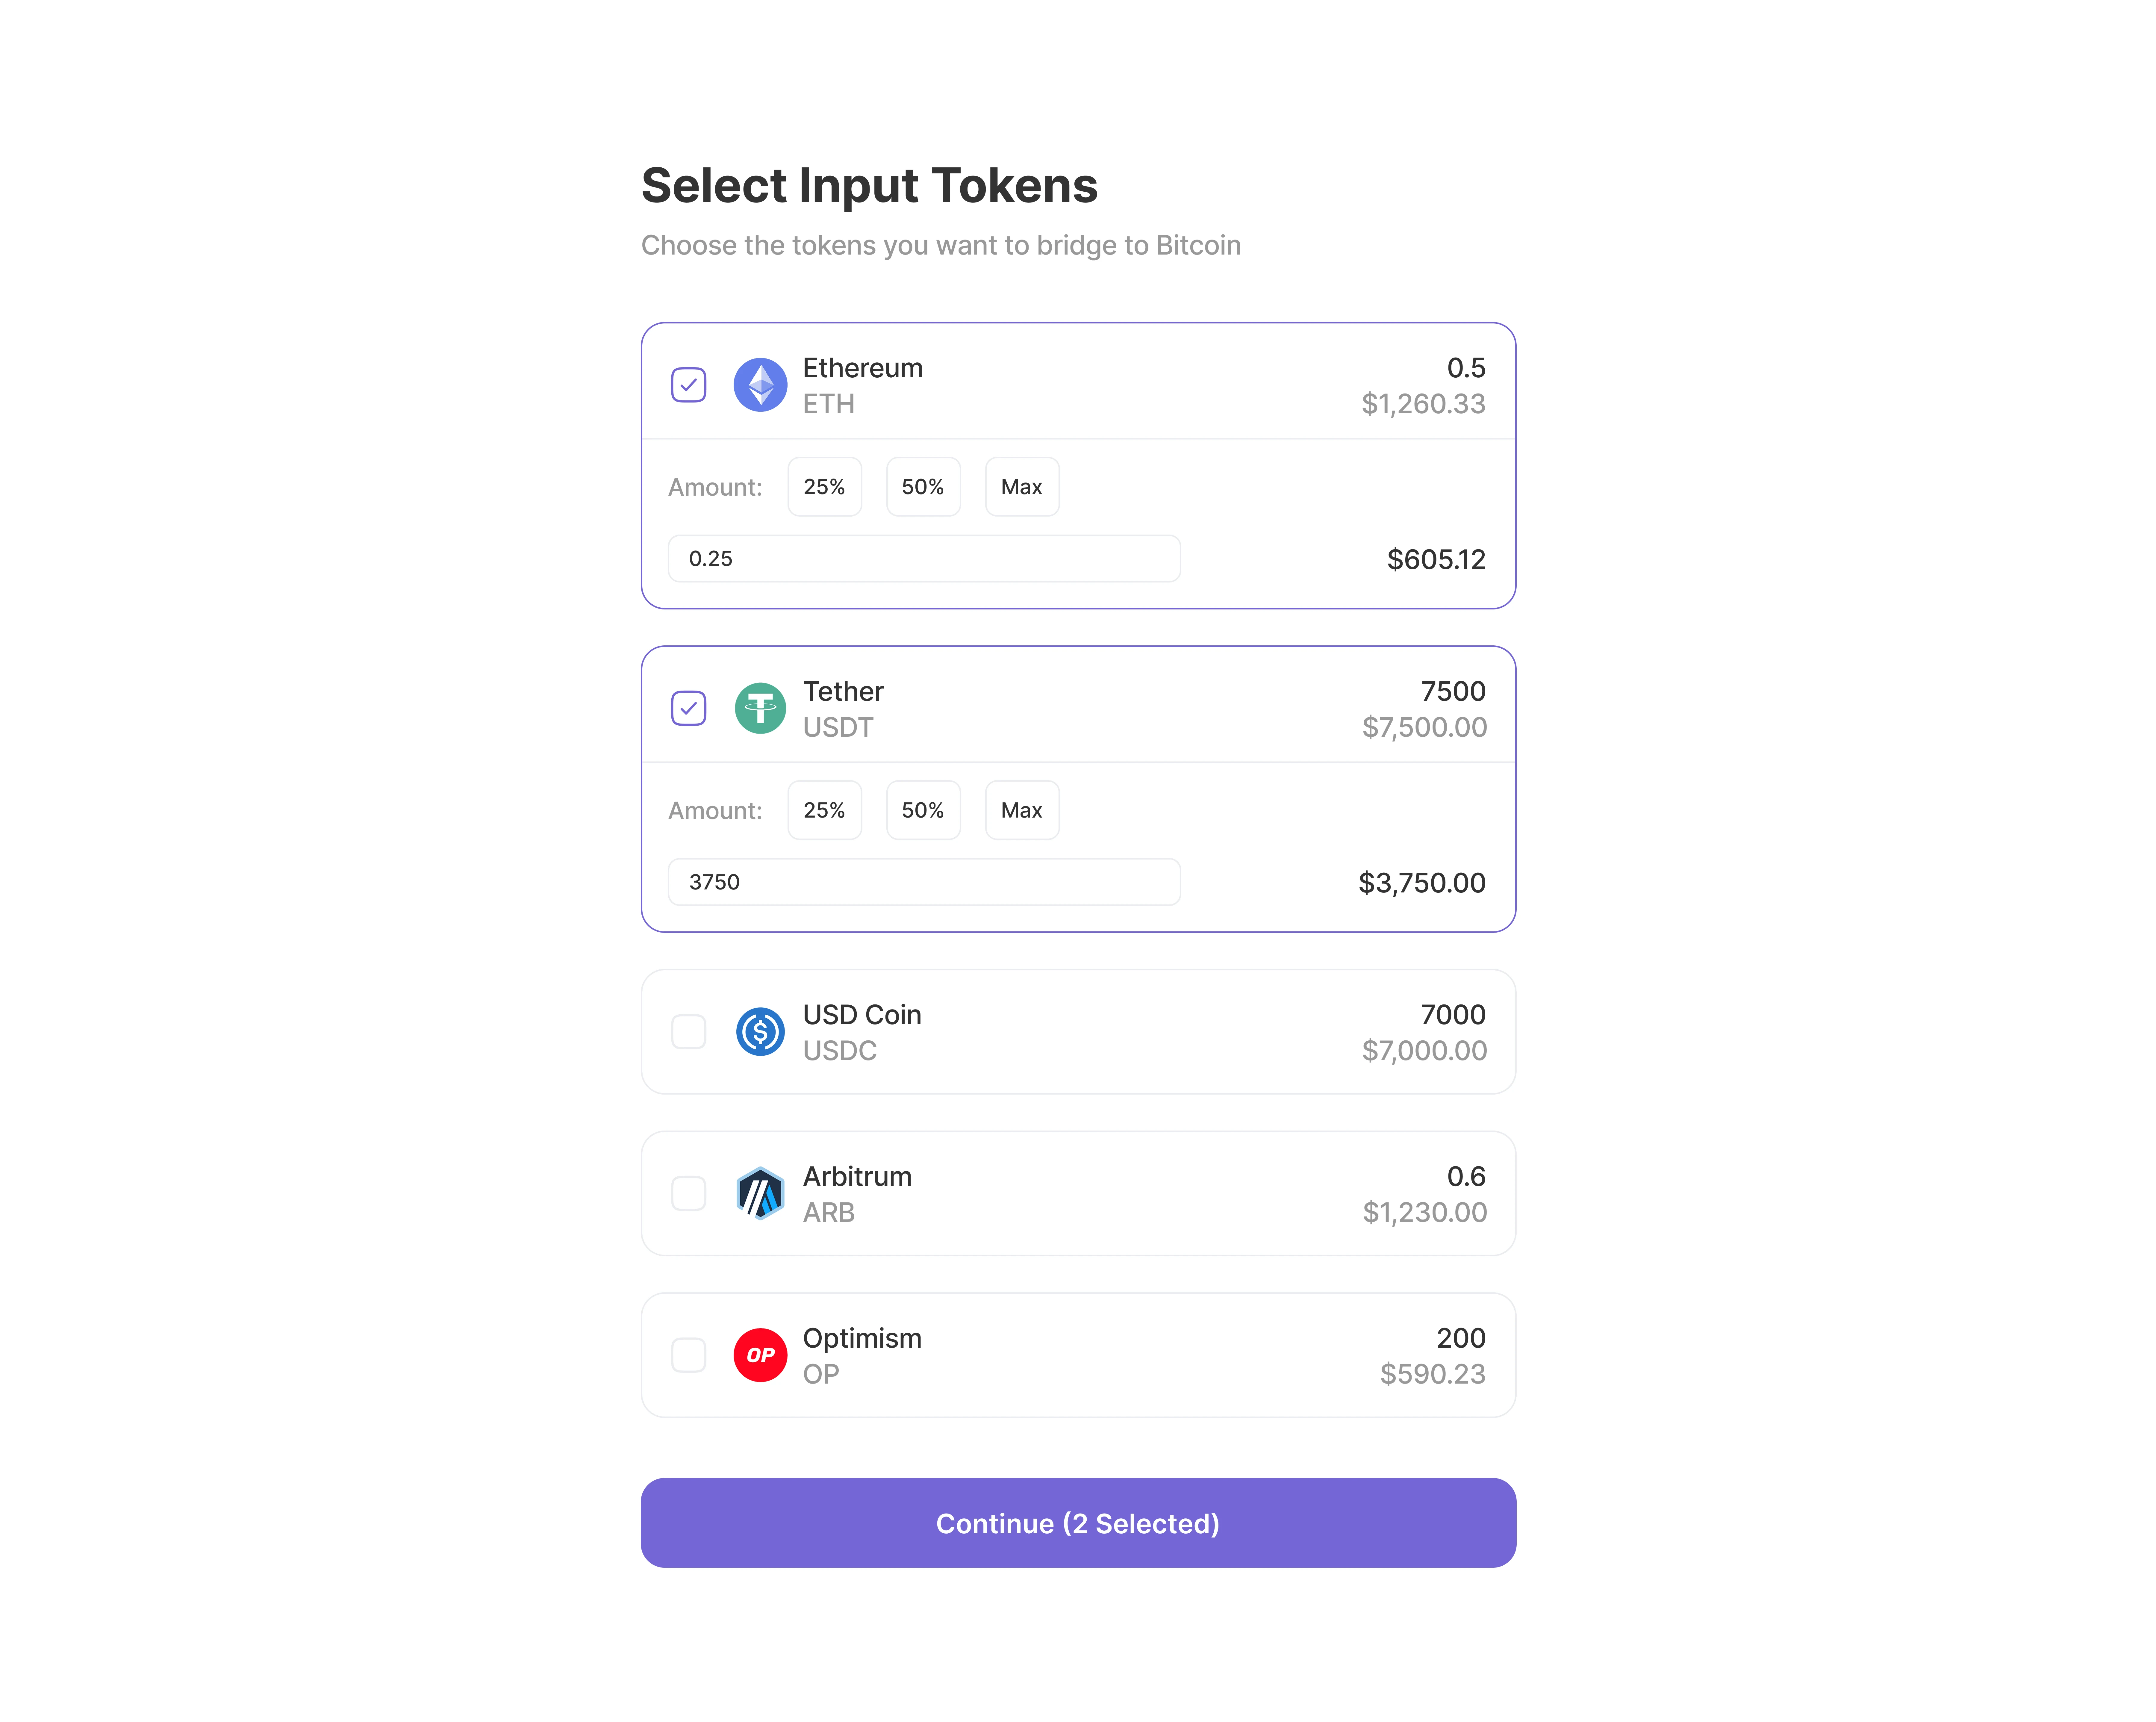
Task: Tick the Arbitrum checkbox
Action: tap(688, 1193)
